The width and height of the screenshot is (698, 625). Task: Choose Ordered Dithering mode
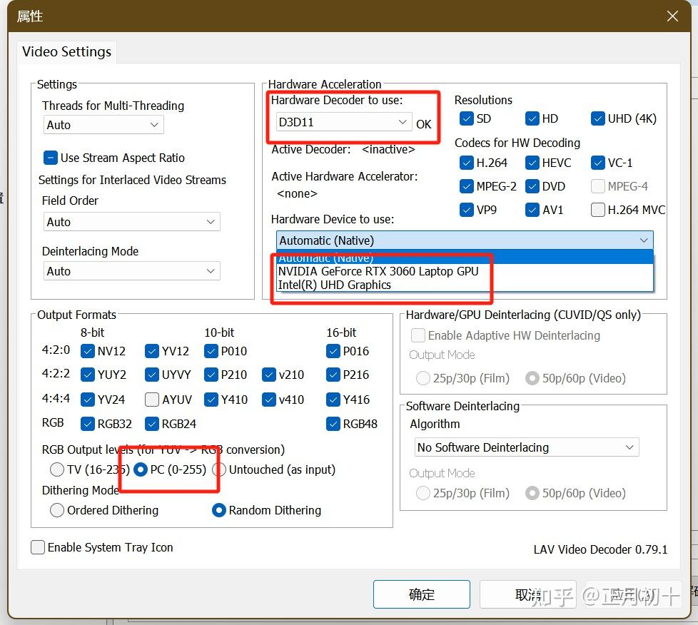pos(57,510)
